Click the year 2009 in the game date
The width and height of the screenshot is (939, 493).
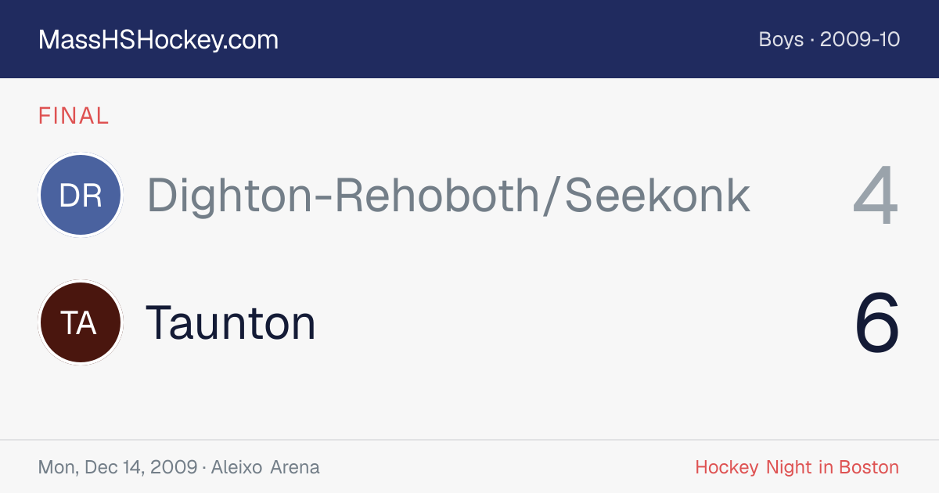pyautogui.click(x=174, y=468)
